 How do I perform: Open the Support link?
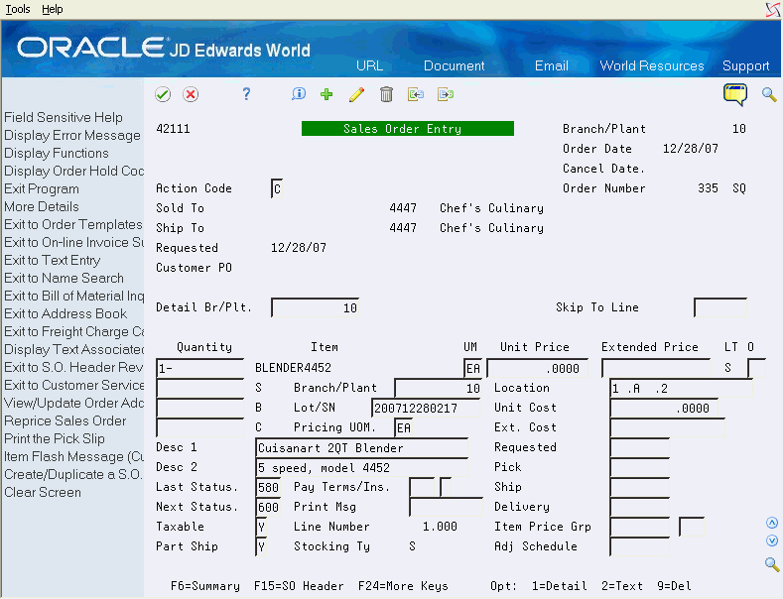click(745, 65)
